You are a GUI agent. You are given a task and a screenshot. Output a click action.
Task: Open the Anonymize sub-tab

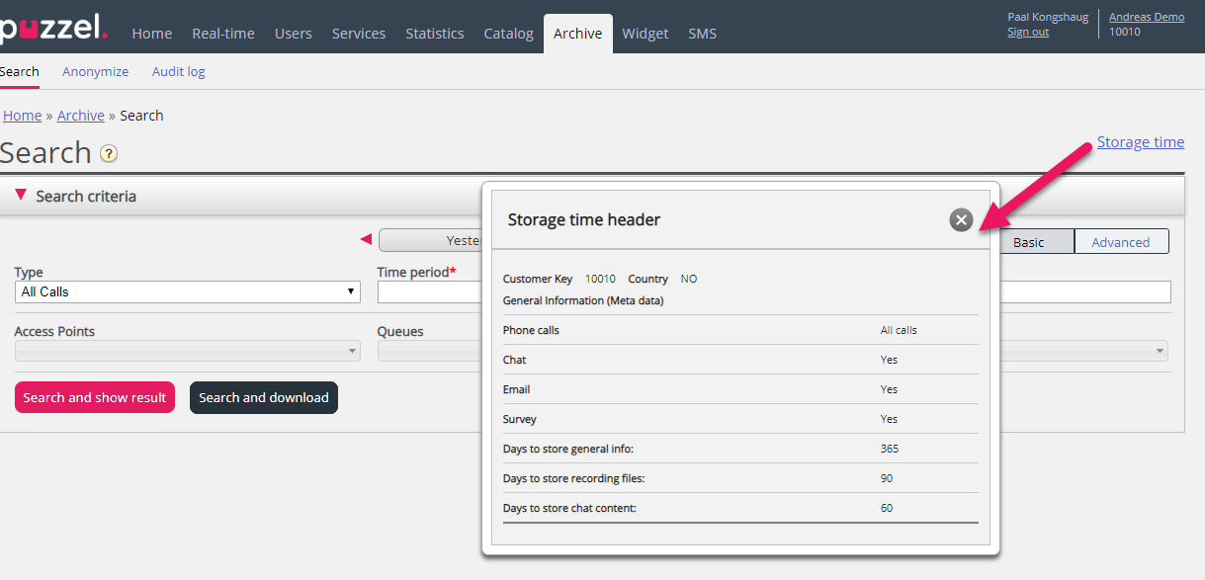pyautogui.click(x=96, y=71)
